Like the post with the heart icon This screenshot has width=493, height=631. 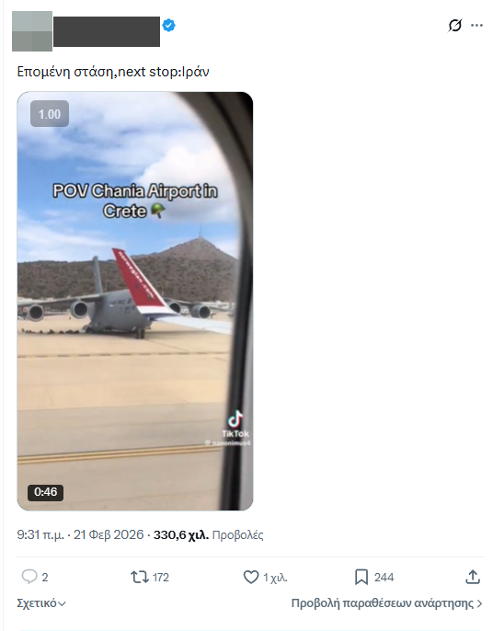point(251,577)
